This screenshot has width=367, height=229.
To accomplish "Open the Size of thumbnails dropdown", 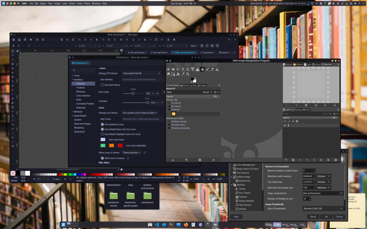I will click(323, 208).
